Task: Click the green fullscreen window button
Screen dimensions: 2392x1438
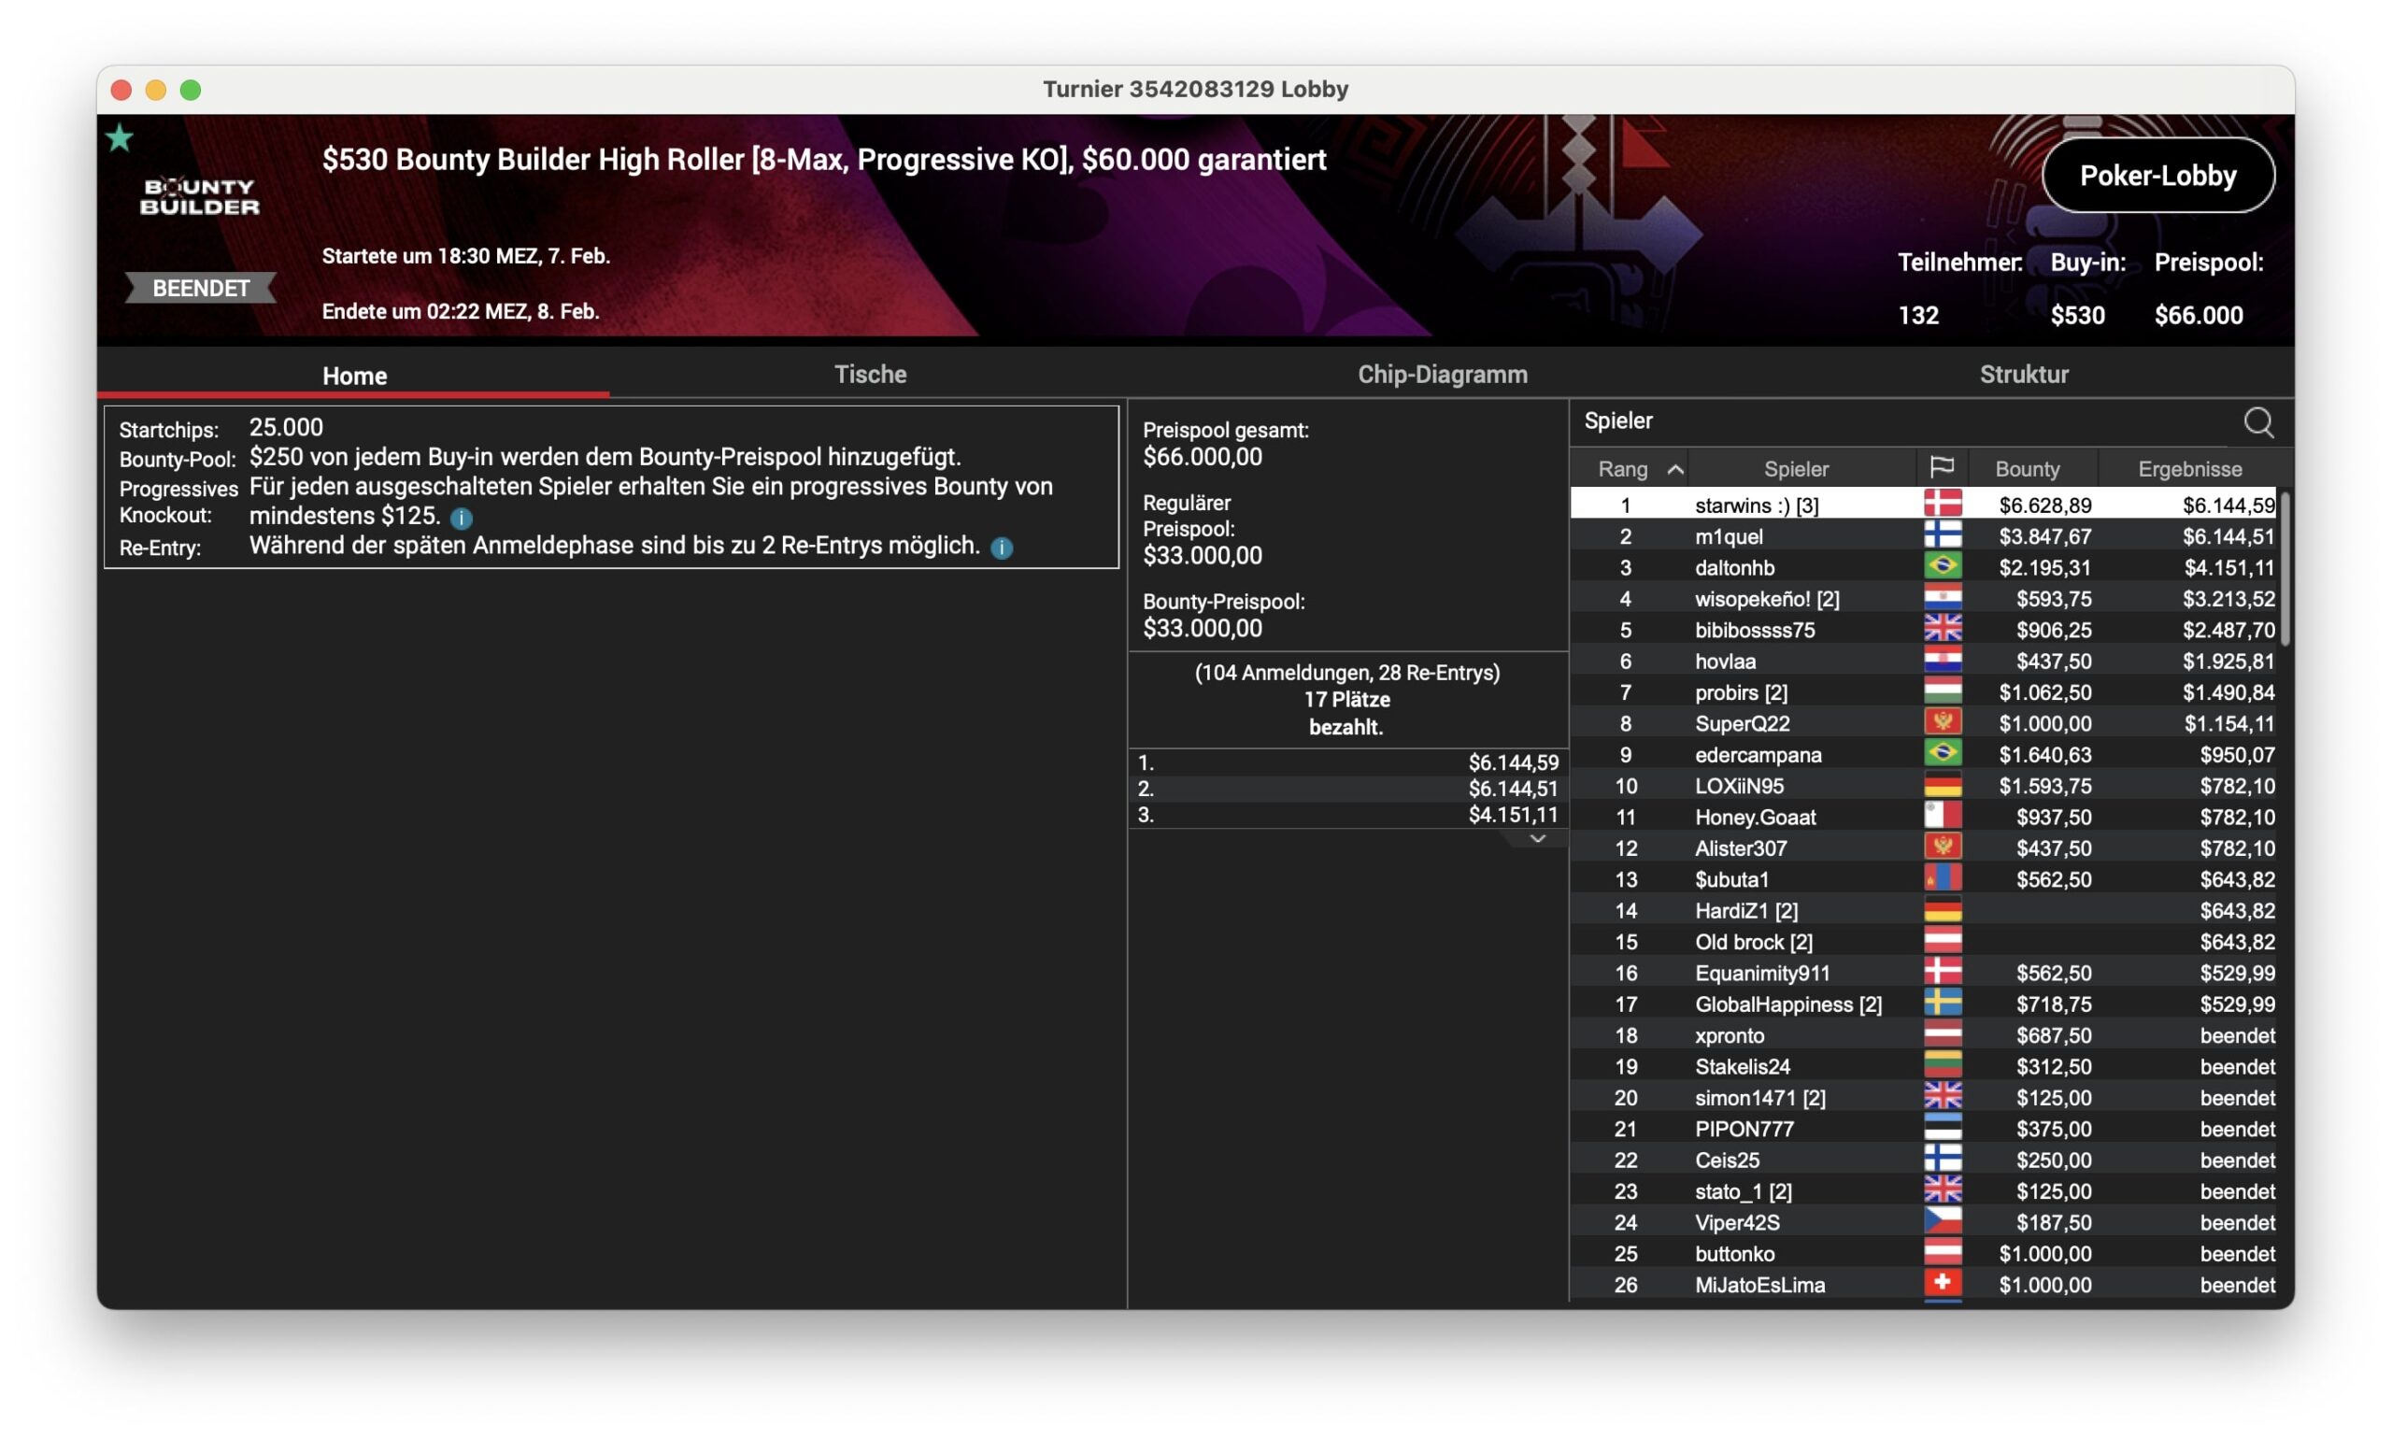Action: (191, 90)
